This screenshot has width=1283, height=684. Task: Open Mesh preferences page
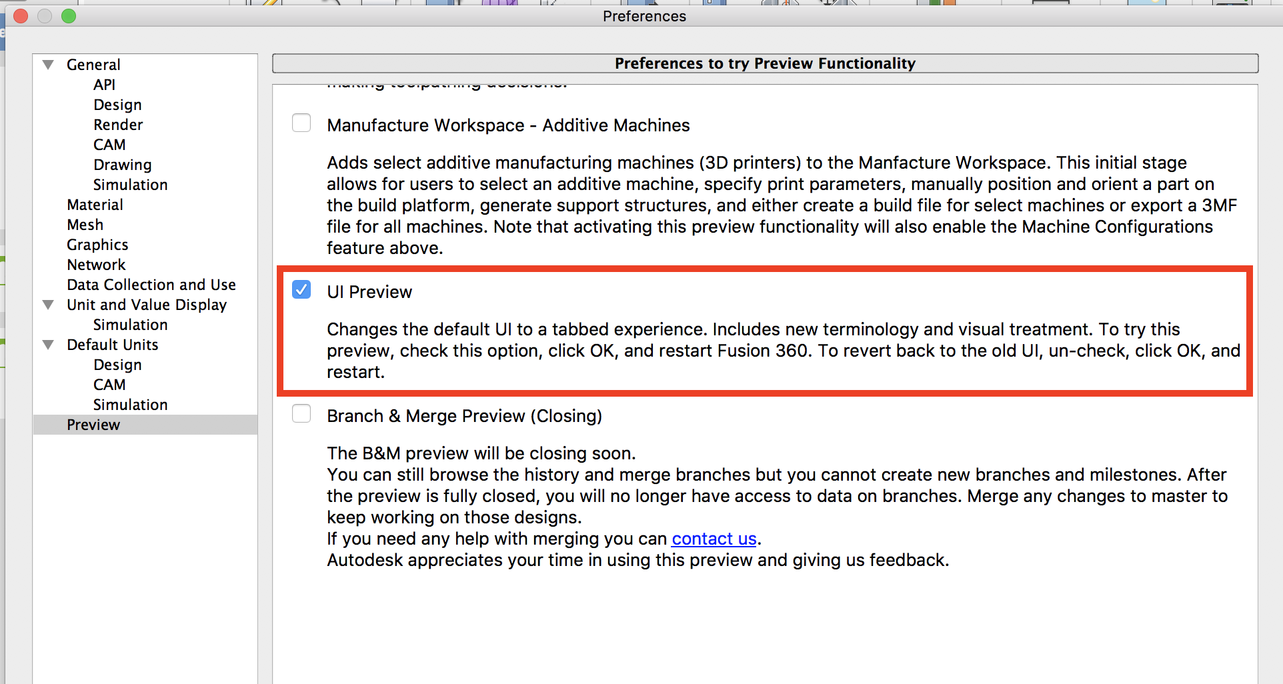click(x=85, y=225)
